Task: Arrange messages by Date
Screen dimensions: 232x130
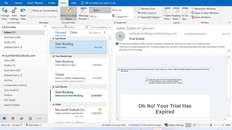Action: coord(100,10)
